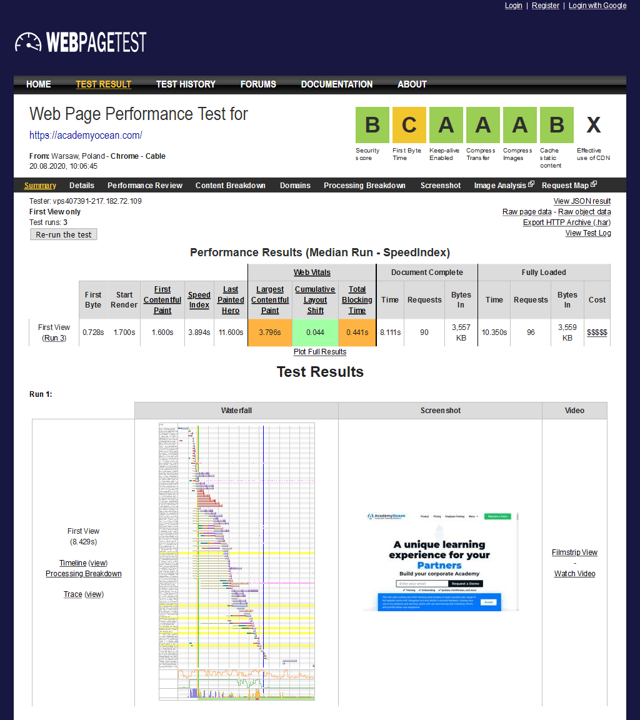Click the WebPageTest logo
Screen dimensions: 640x720
(x=81, y=42)
